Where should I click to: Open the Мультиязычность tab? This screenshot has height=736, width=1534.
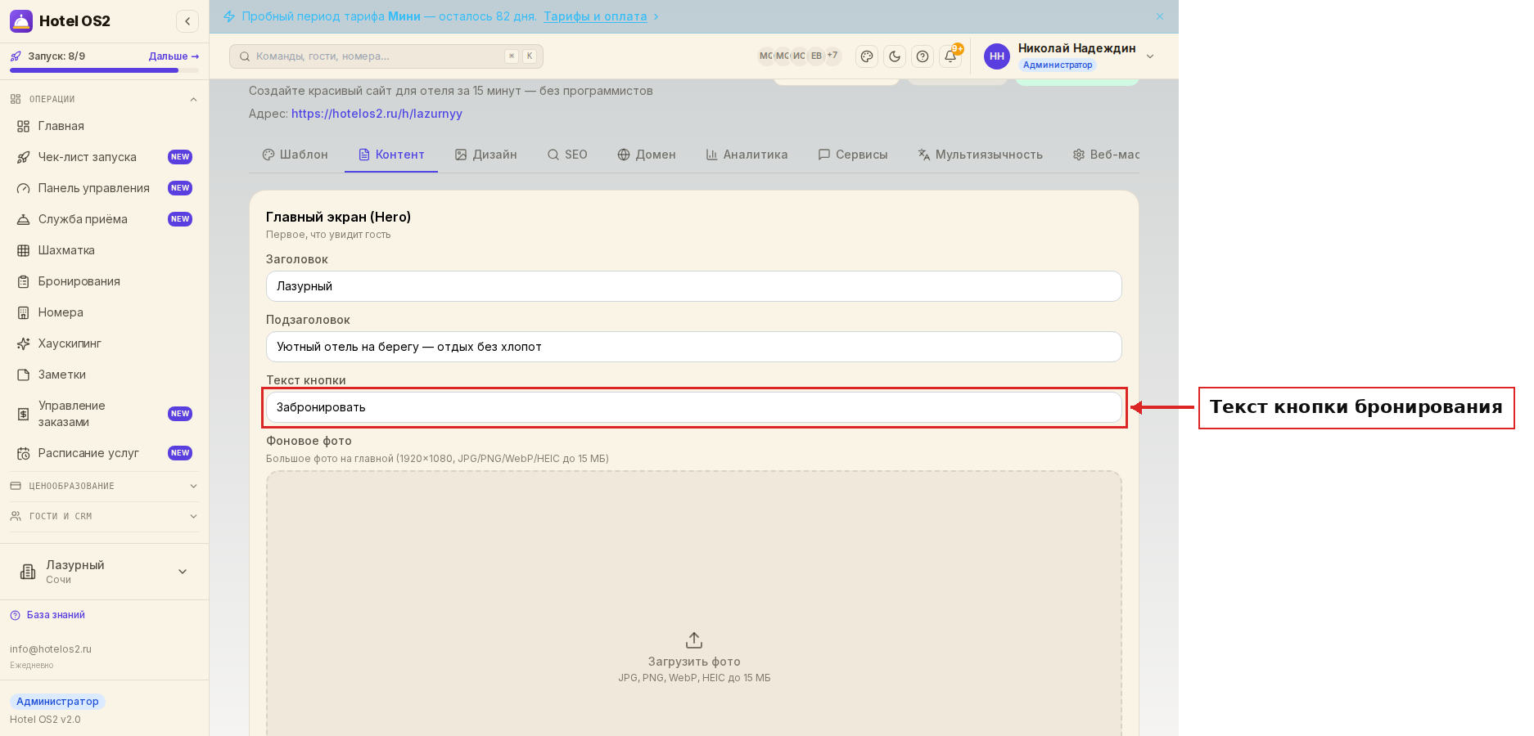pyautogui.click(x=981, y=155)
